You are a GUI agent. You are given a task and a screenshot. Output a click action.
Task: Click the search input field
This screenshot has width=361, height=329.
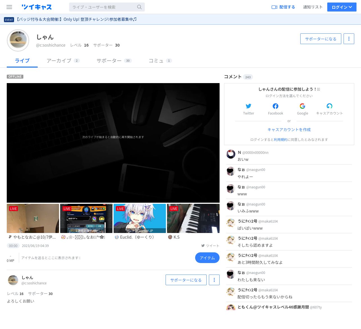tap(103, 7)
